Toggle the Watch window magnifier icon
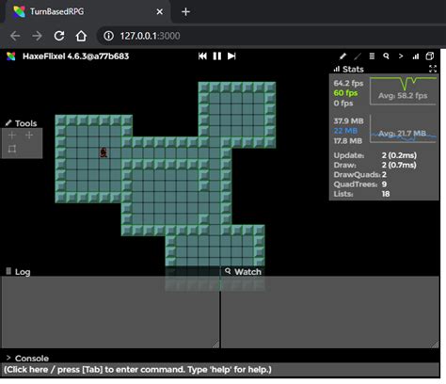The width and height of the screenshot is (446, 384). [386, 56]
